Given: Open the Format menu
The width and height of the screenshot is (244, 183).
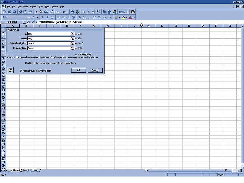Looking at the screenshot, I should (33, 7).
